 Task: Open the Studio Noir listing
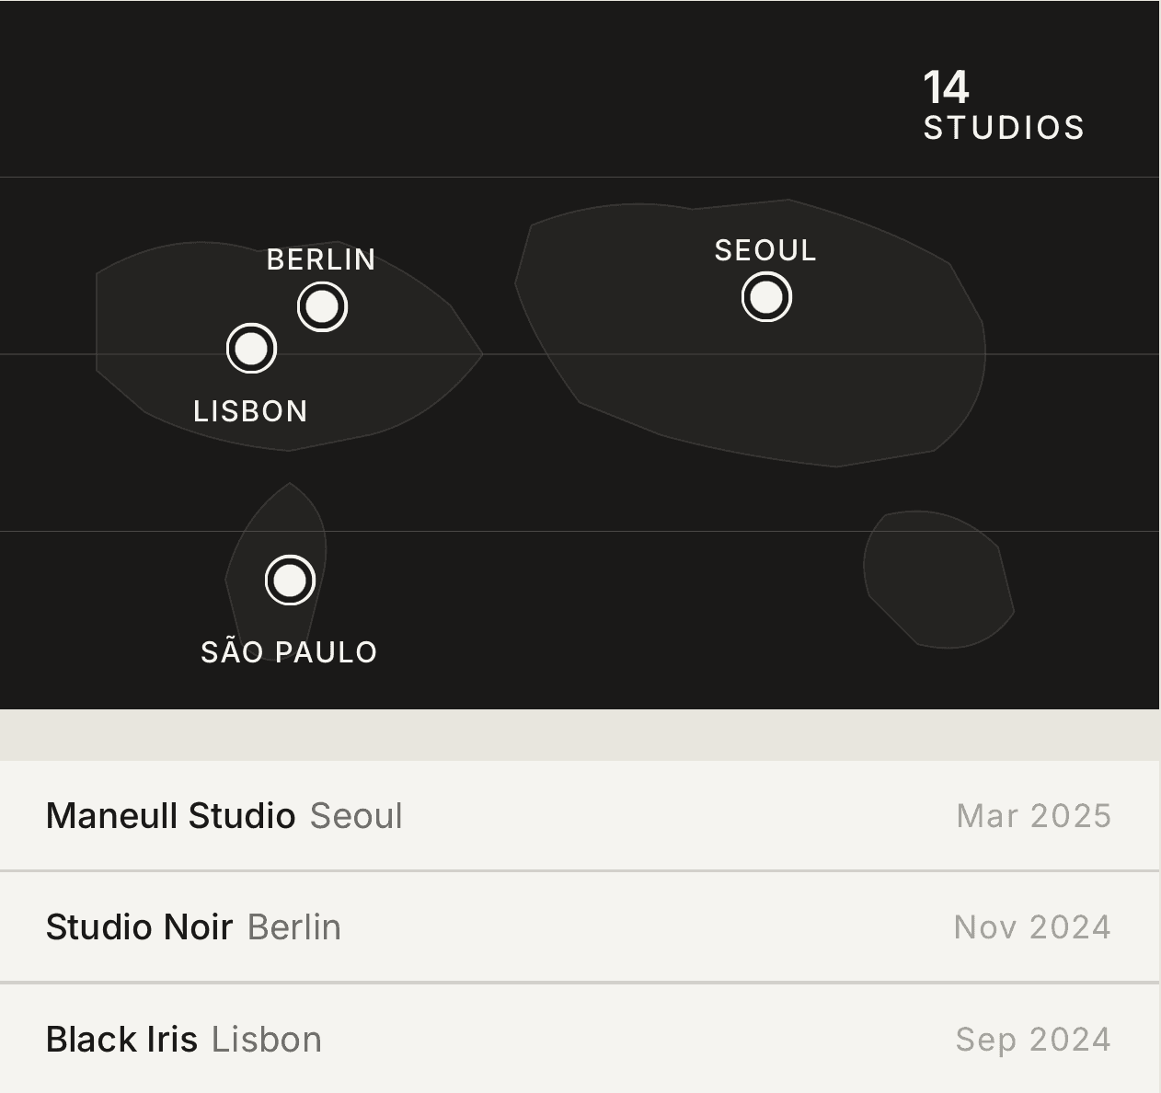pos(139,927)
